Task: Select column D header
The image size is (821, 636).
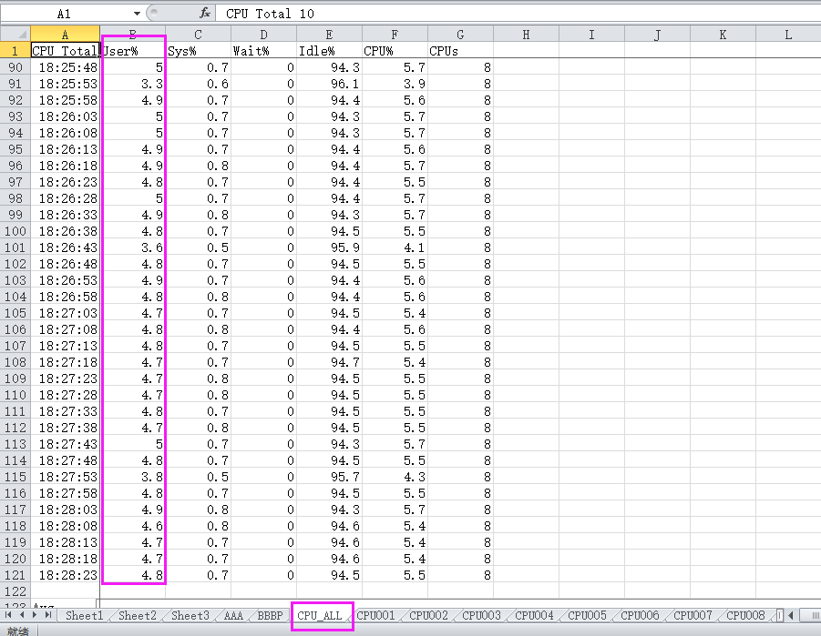Action: tap(264, 35)
